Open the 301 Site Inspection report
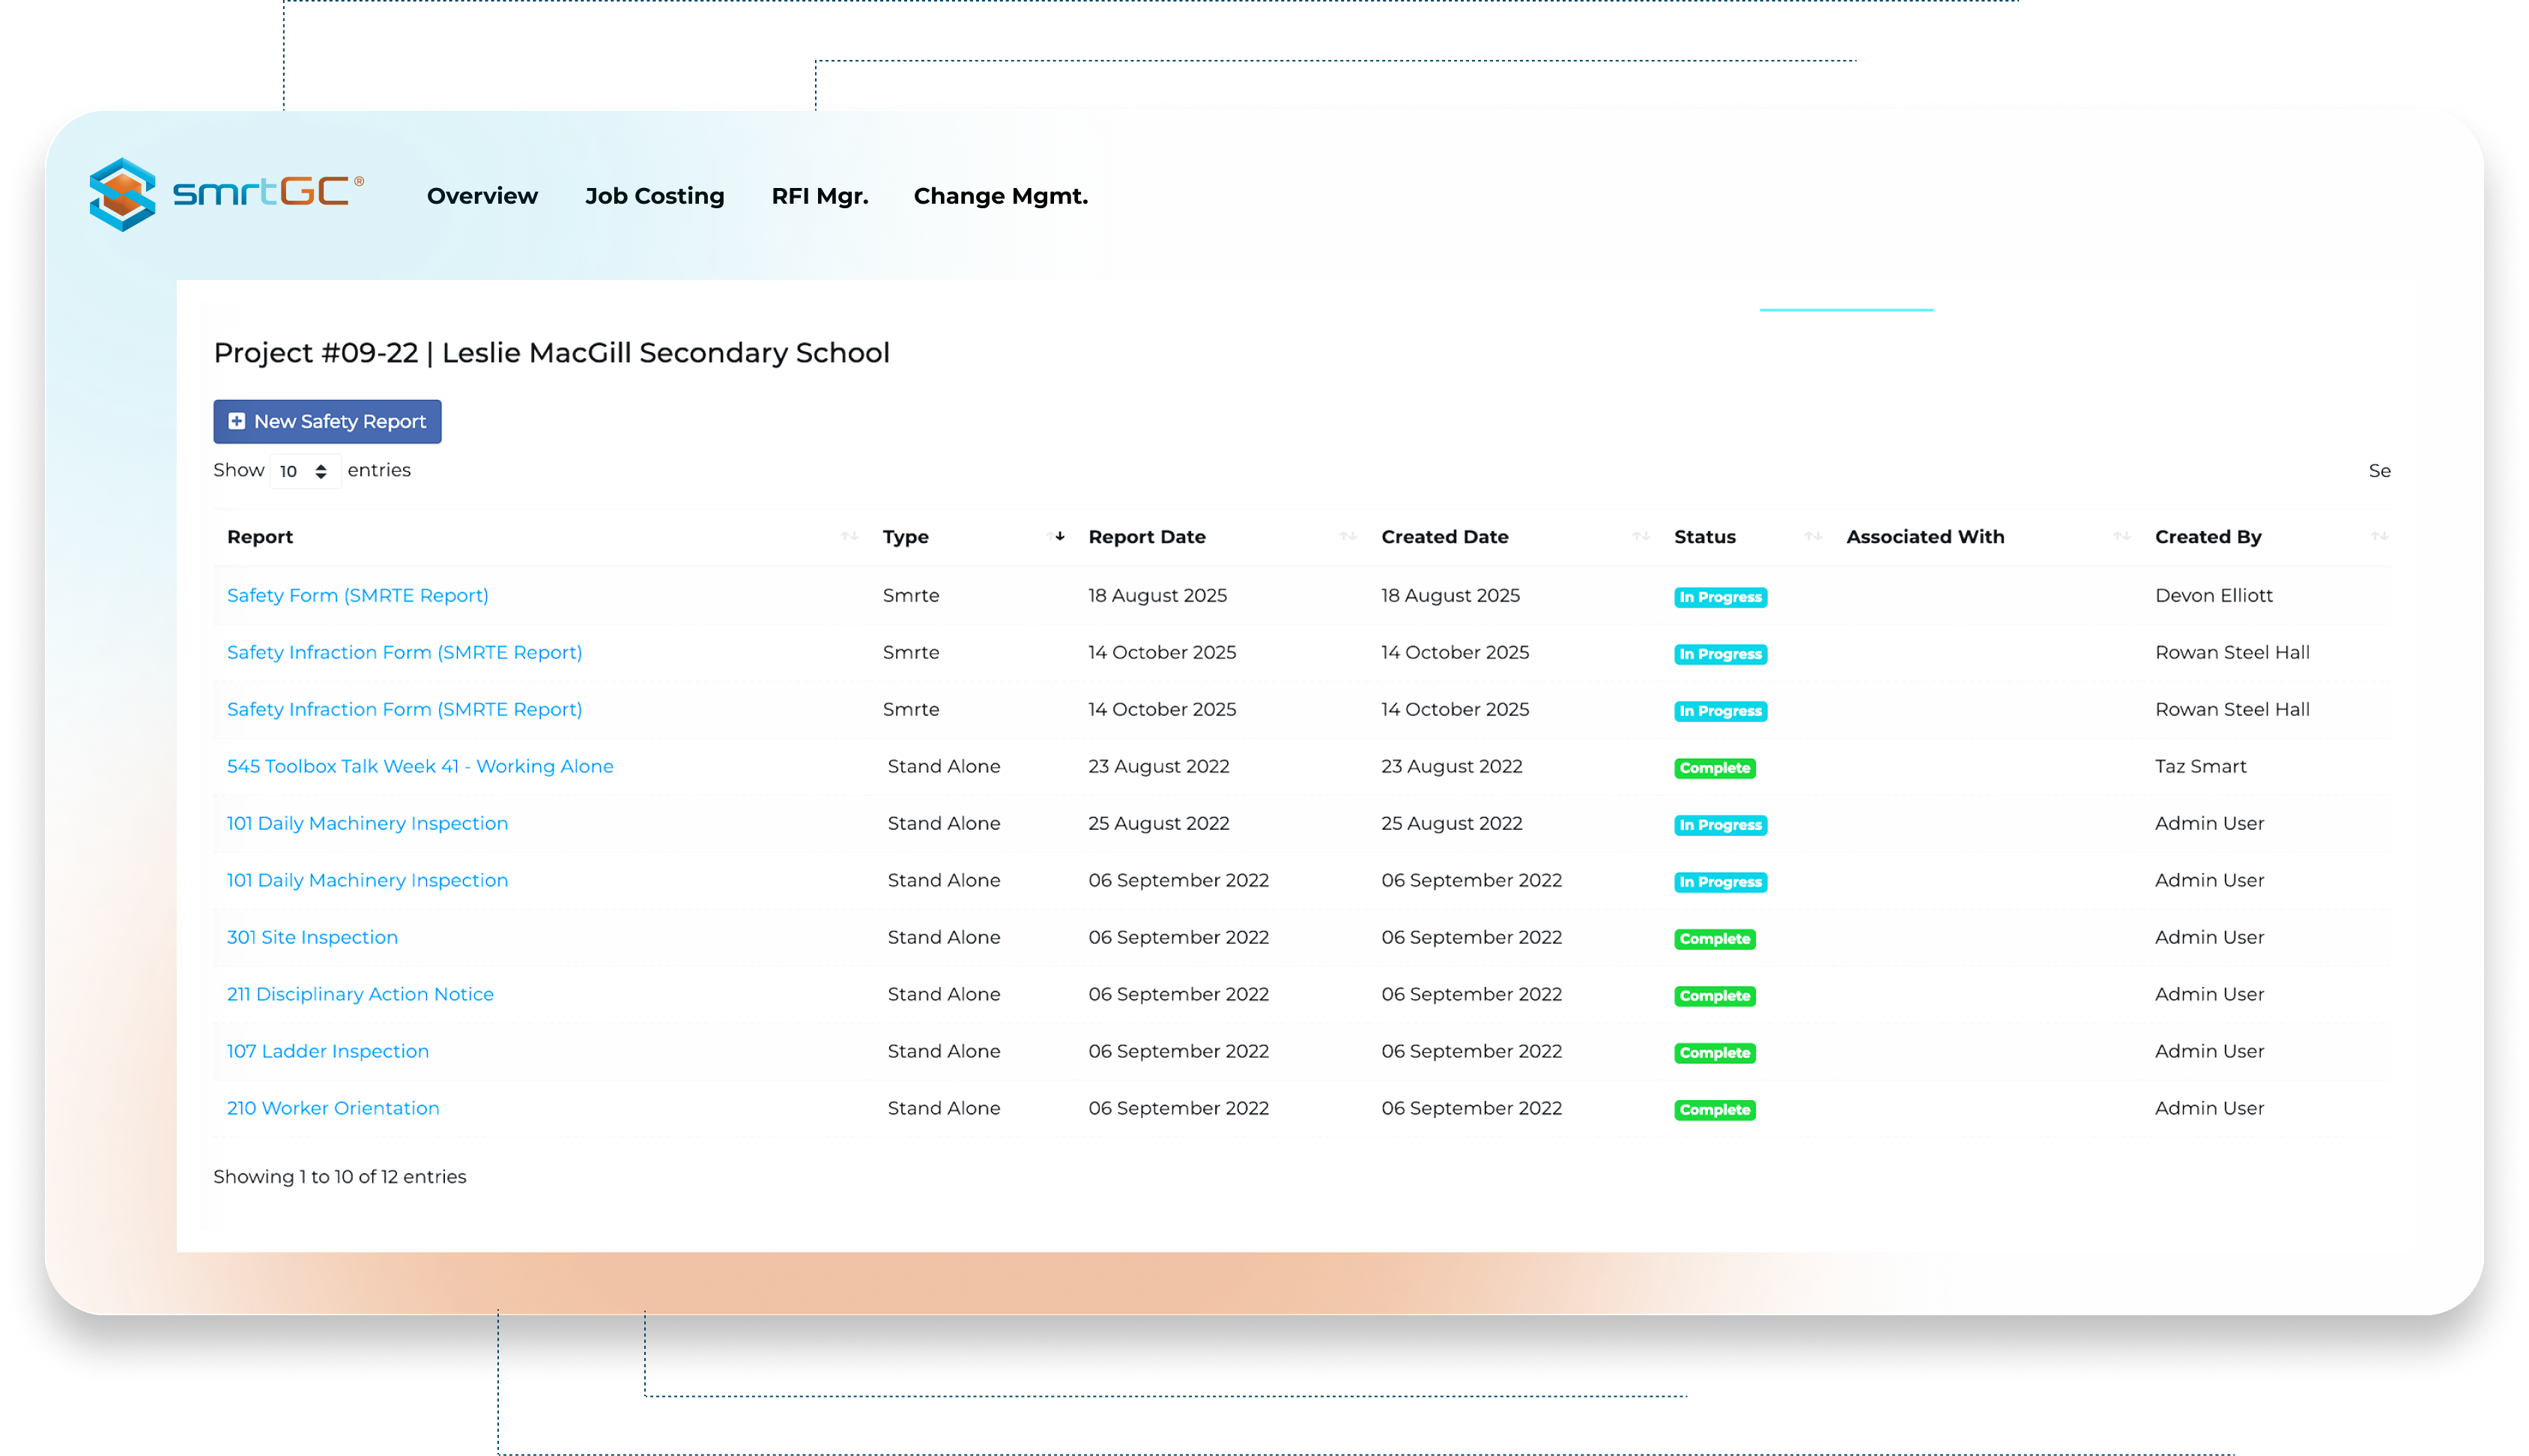The width and height of the screenshot is (2529, 1456). click(312, 937)
